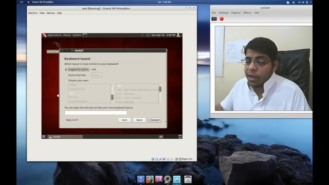Click the blue VM monitor dock icon
The image size is (329, 185).
click(177, 179)
